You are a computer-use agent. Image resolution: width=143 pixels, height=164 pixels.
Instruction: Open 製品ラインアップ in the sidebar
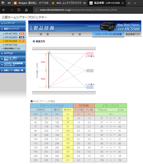point(13,29)
